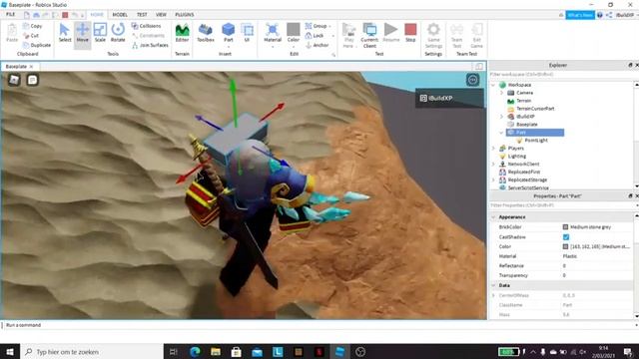The image size is (639, 359).
Task: Click iBuildXP player list entry in viewport
Action: 450,98
